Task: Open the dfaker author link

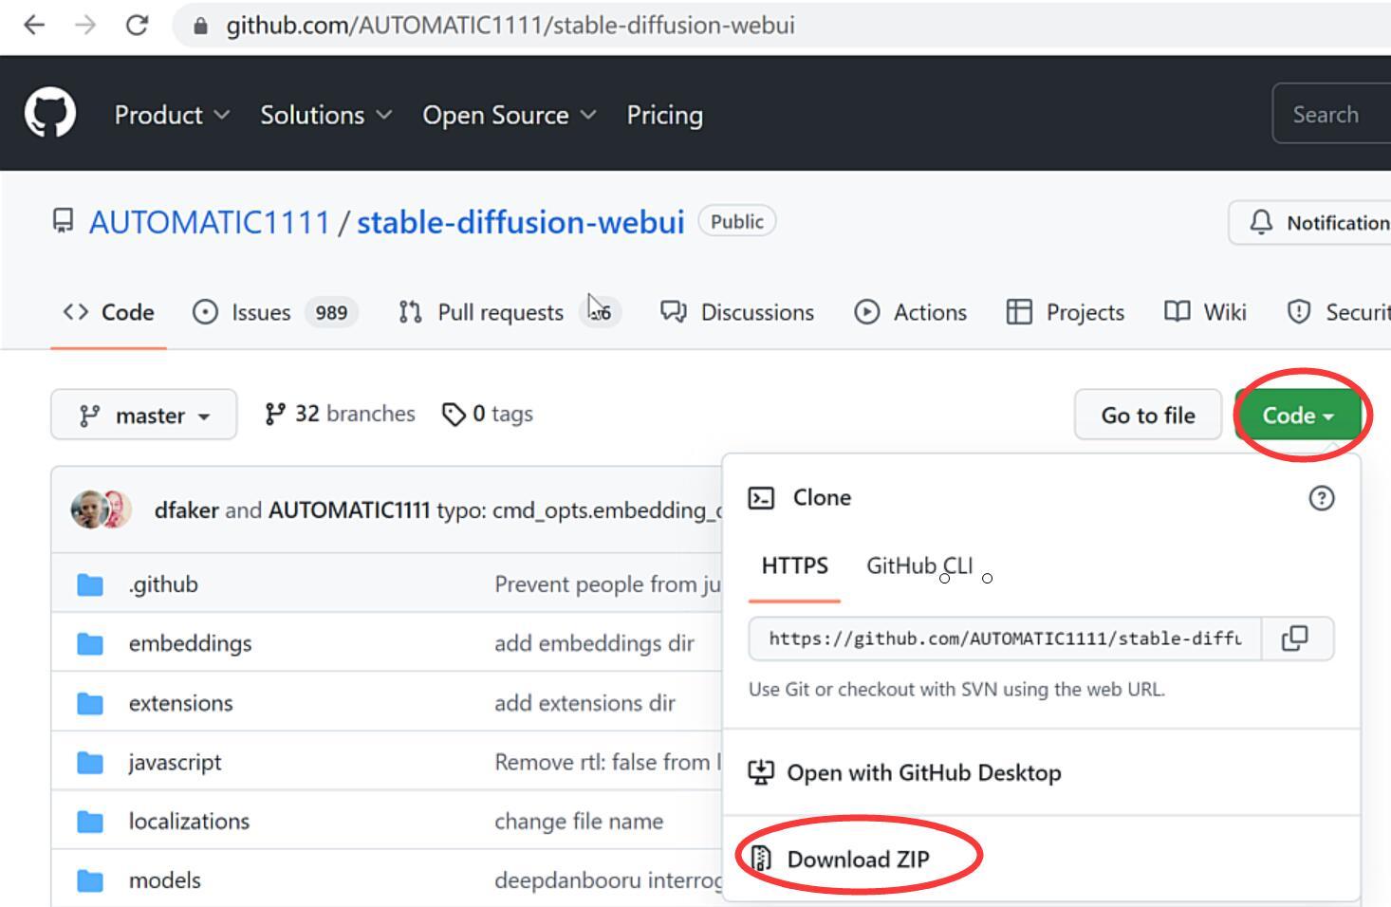Action: [x=187, y=509]
